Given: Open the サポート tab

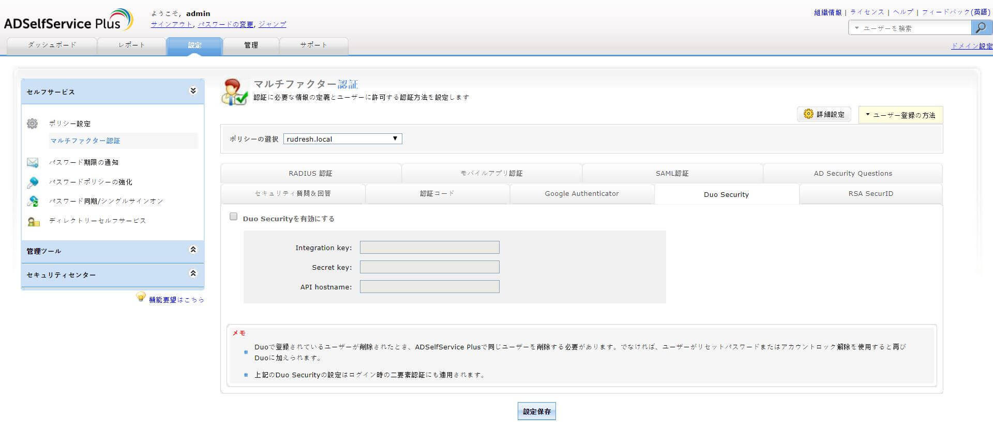Looking at the screenshot, I should (x=313, y=45).
